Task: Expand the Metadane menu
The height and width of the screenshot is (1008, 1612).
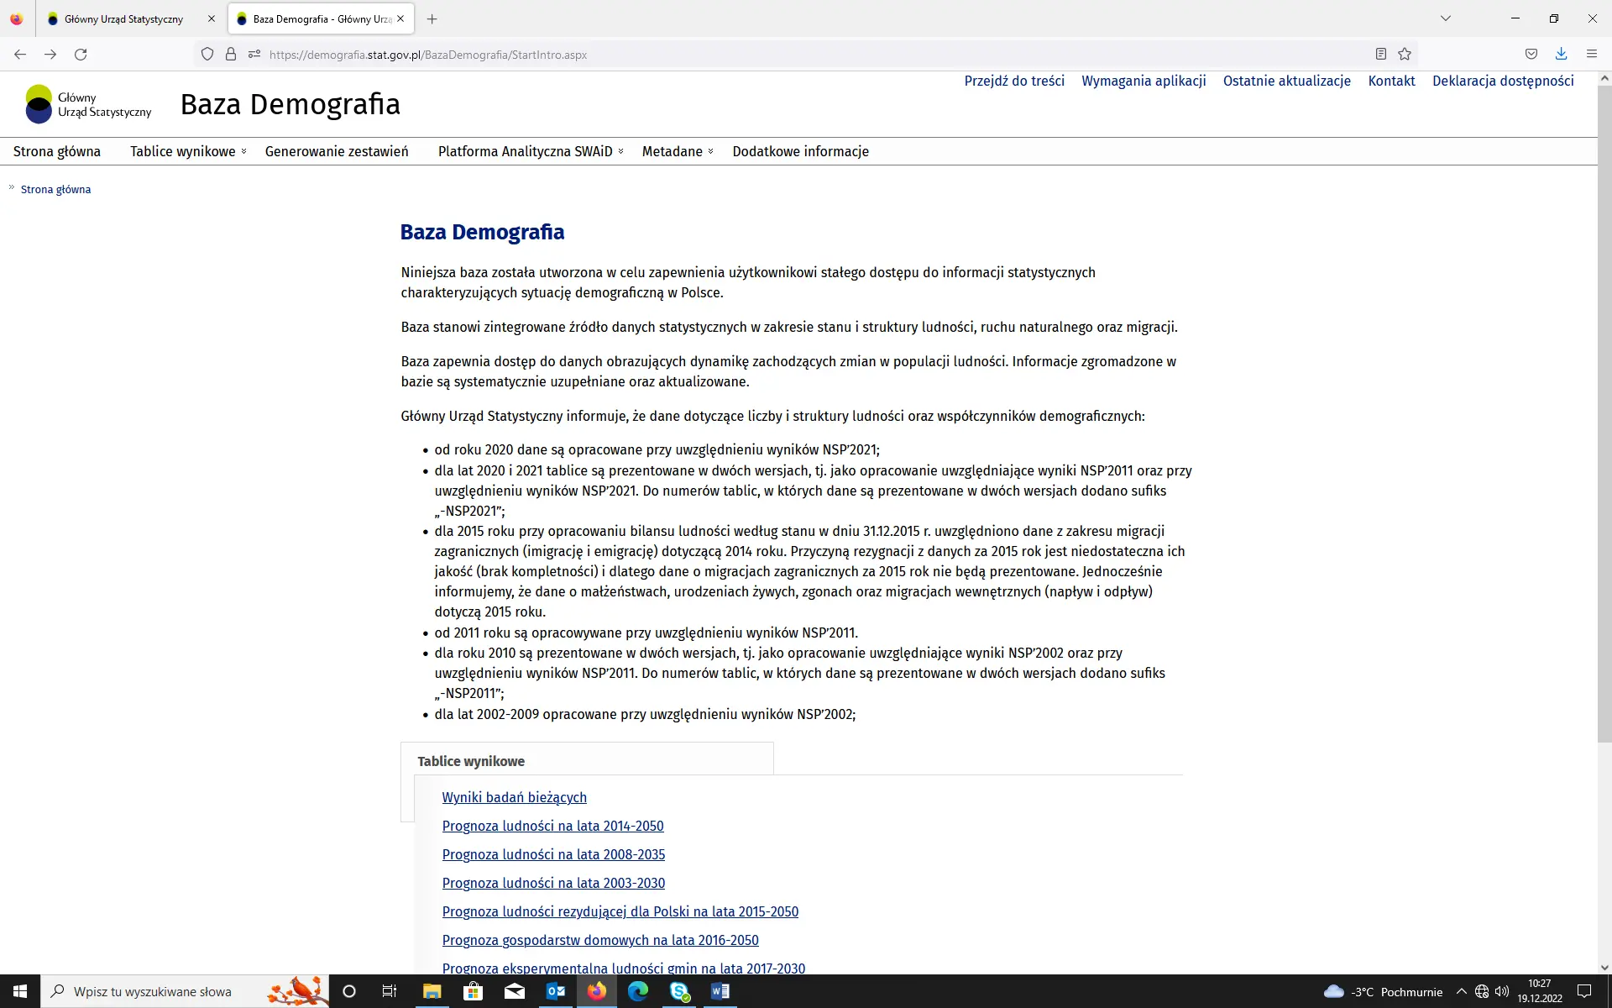Action: 678,151
